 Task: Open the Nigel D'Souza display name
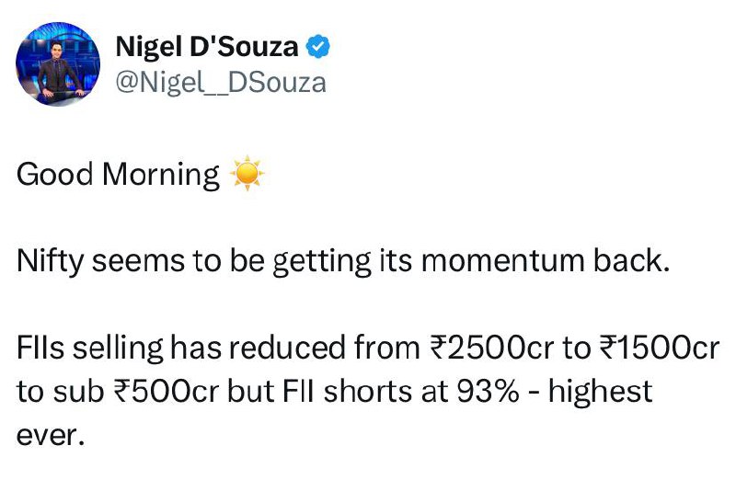(206, 46)
